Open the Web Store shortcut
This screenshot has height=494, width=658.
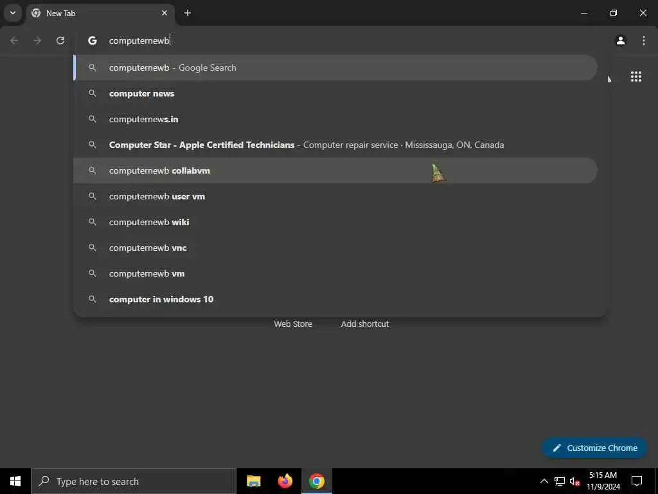pyautogui.click(x=293, y=324)
